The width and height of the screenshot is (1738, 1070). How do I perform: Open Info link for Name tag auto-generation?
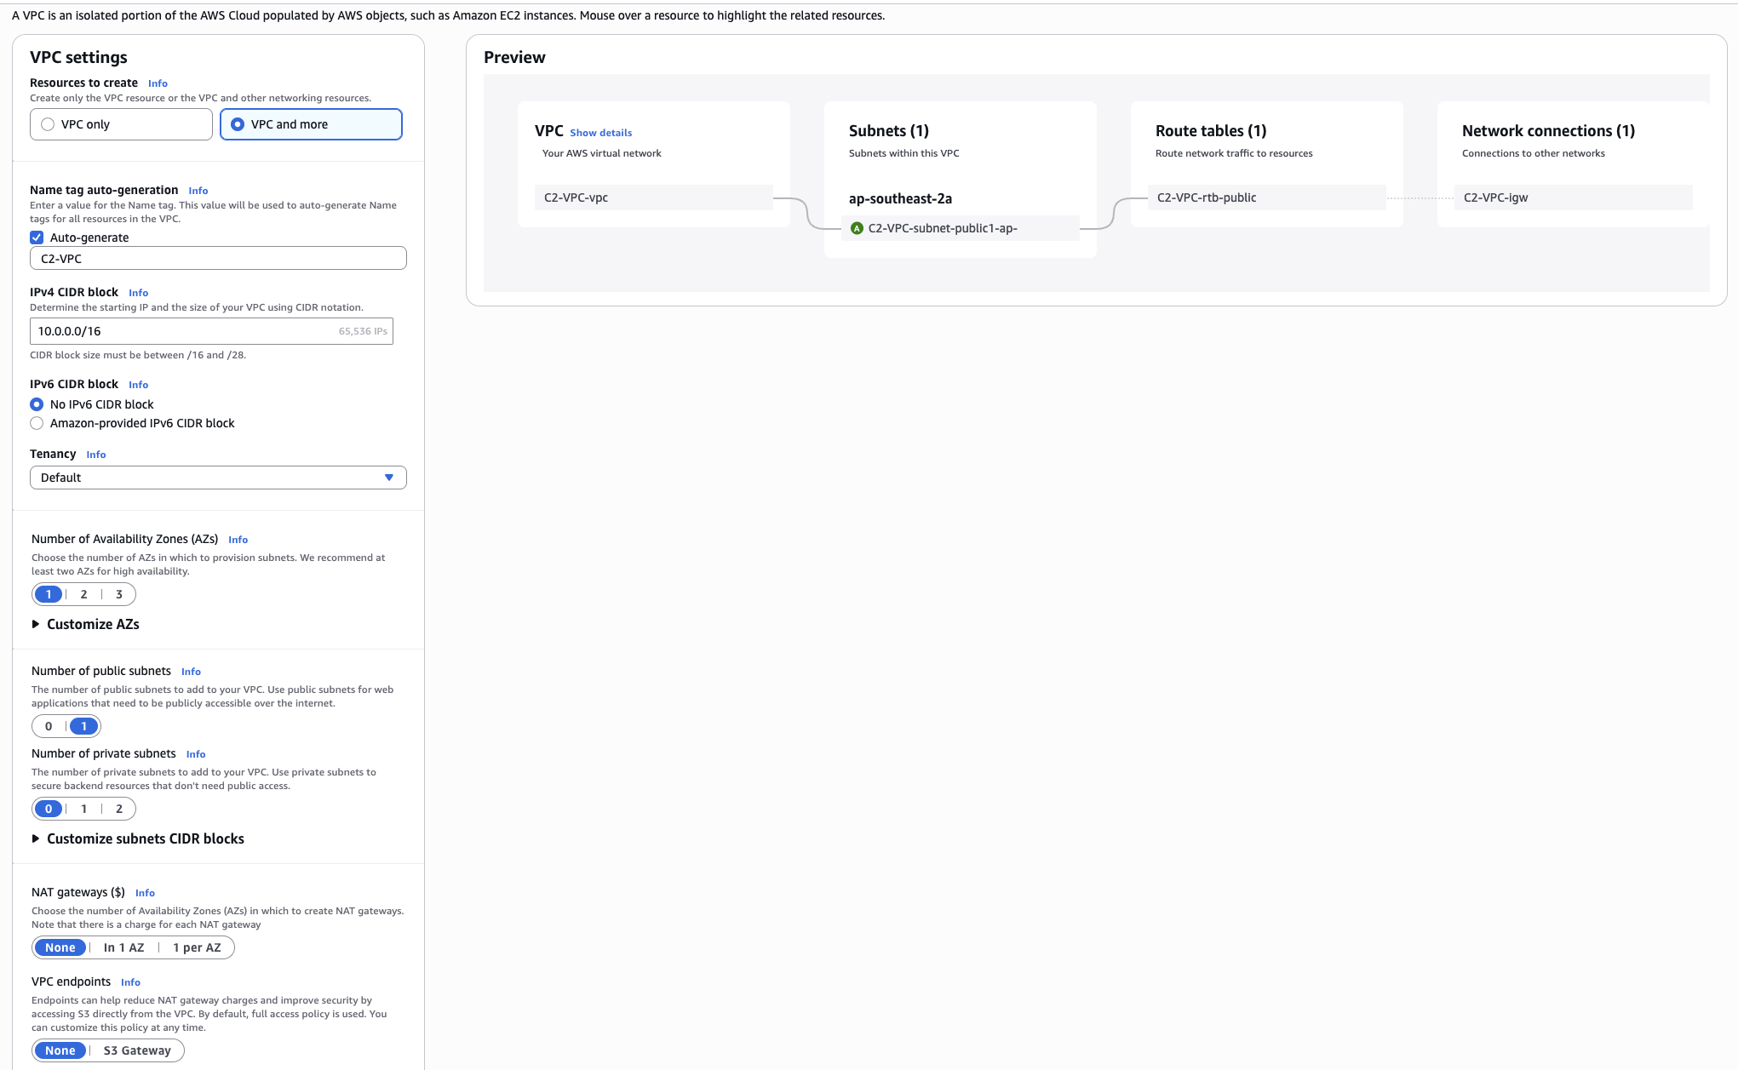coord(198,191)
